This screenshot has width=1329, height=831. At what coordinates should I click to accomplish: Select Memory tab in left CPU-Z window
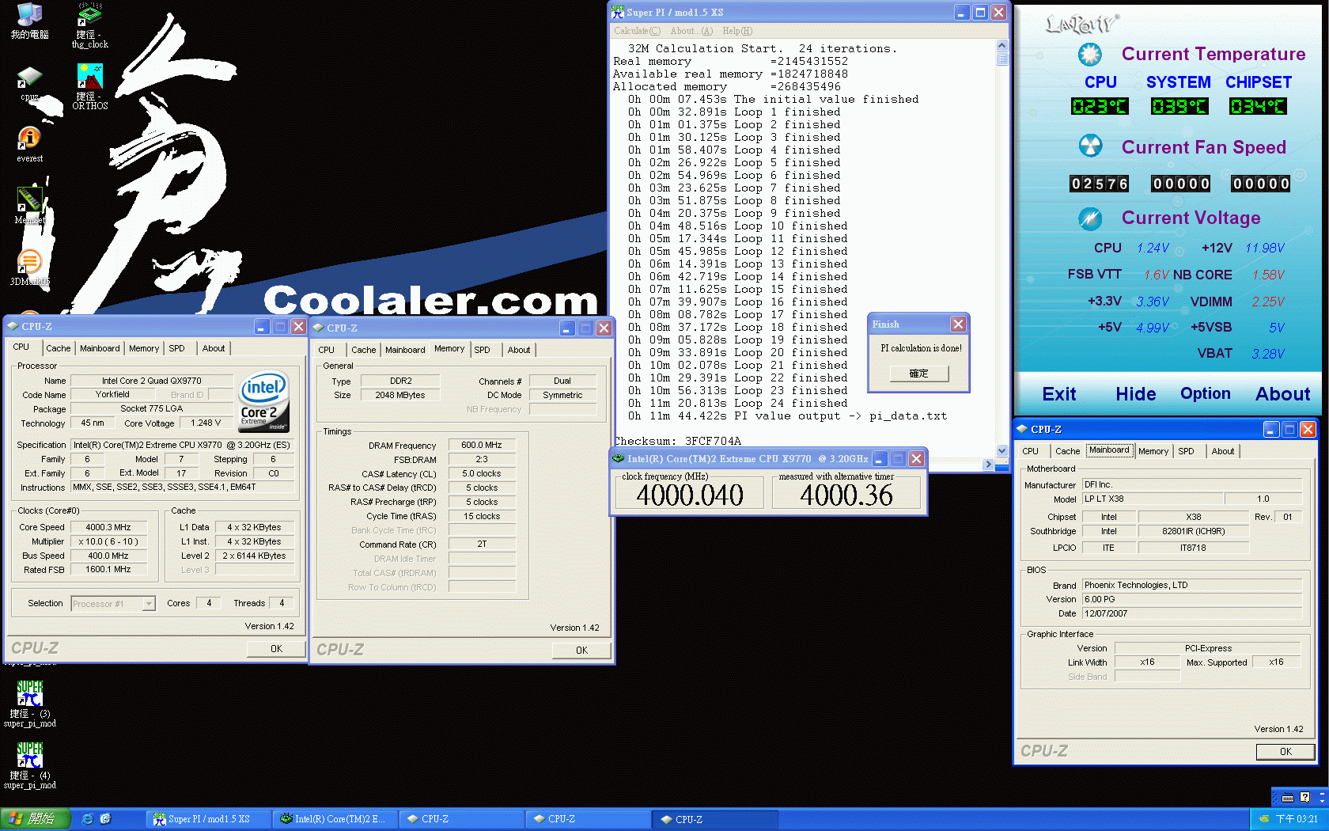coord(144,348)
